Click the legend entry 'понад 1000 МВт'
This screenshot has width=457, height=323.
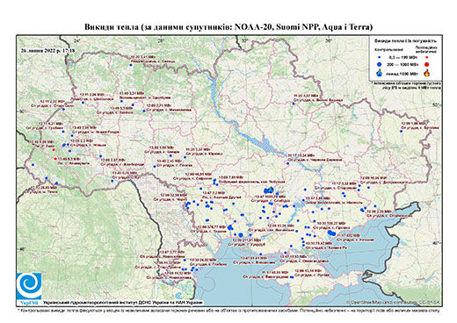(403, 73)
